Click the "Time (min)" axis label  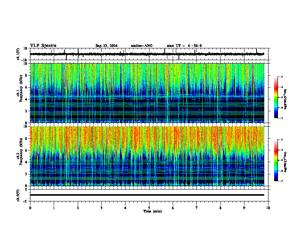[x=153, y=211]
